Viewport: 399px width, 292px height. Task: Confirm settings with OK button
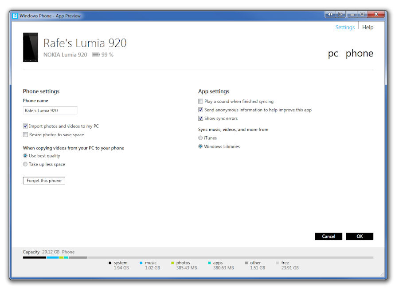coord(360,237)
